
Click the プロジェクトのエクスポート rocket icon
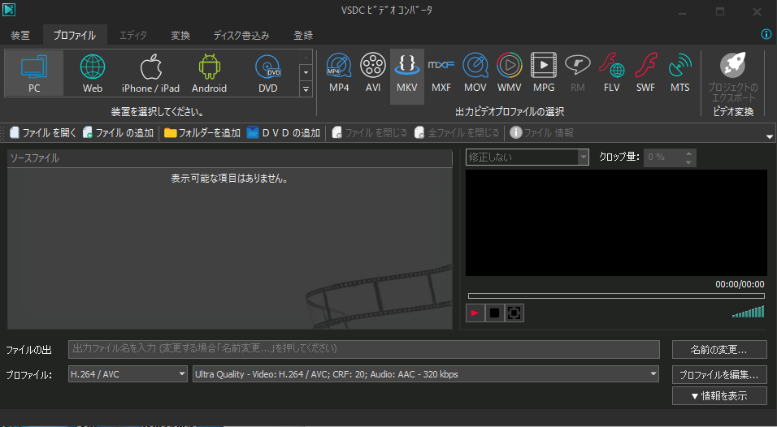point(733,65)
